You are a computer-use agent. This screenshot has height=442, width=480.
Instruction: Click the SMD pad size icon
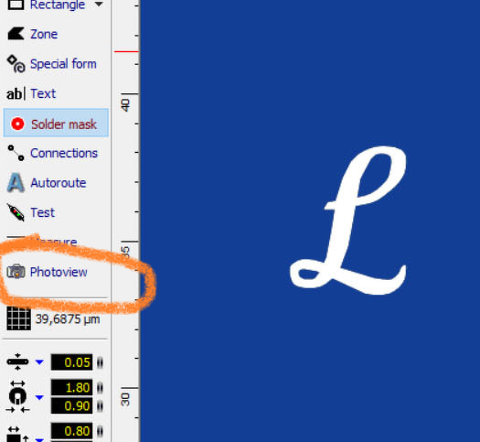pyautogui.click(x=17, y=435)
